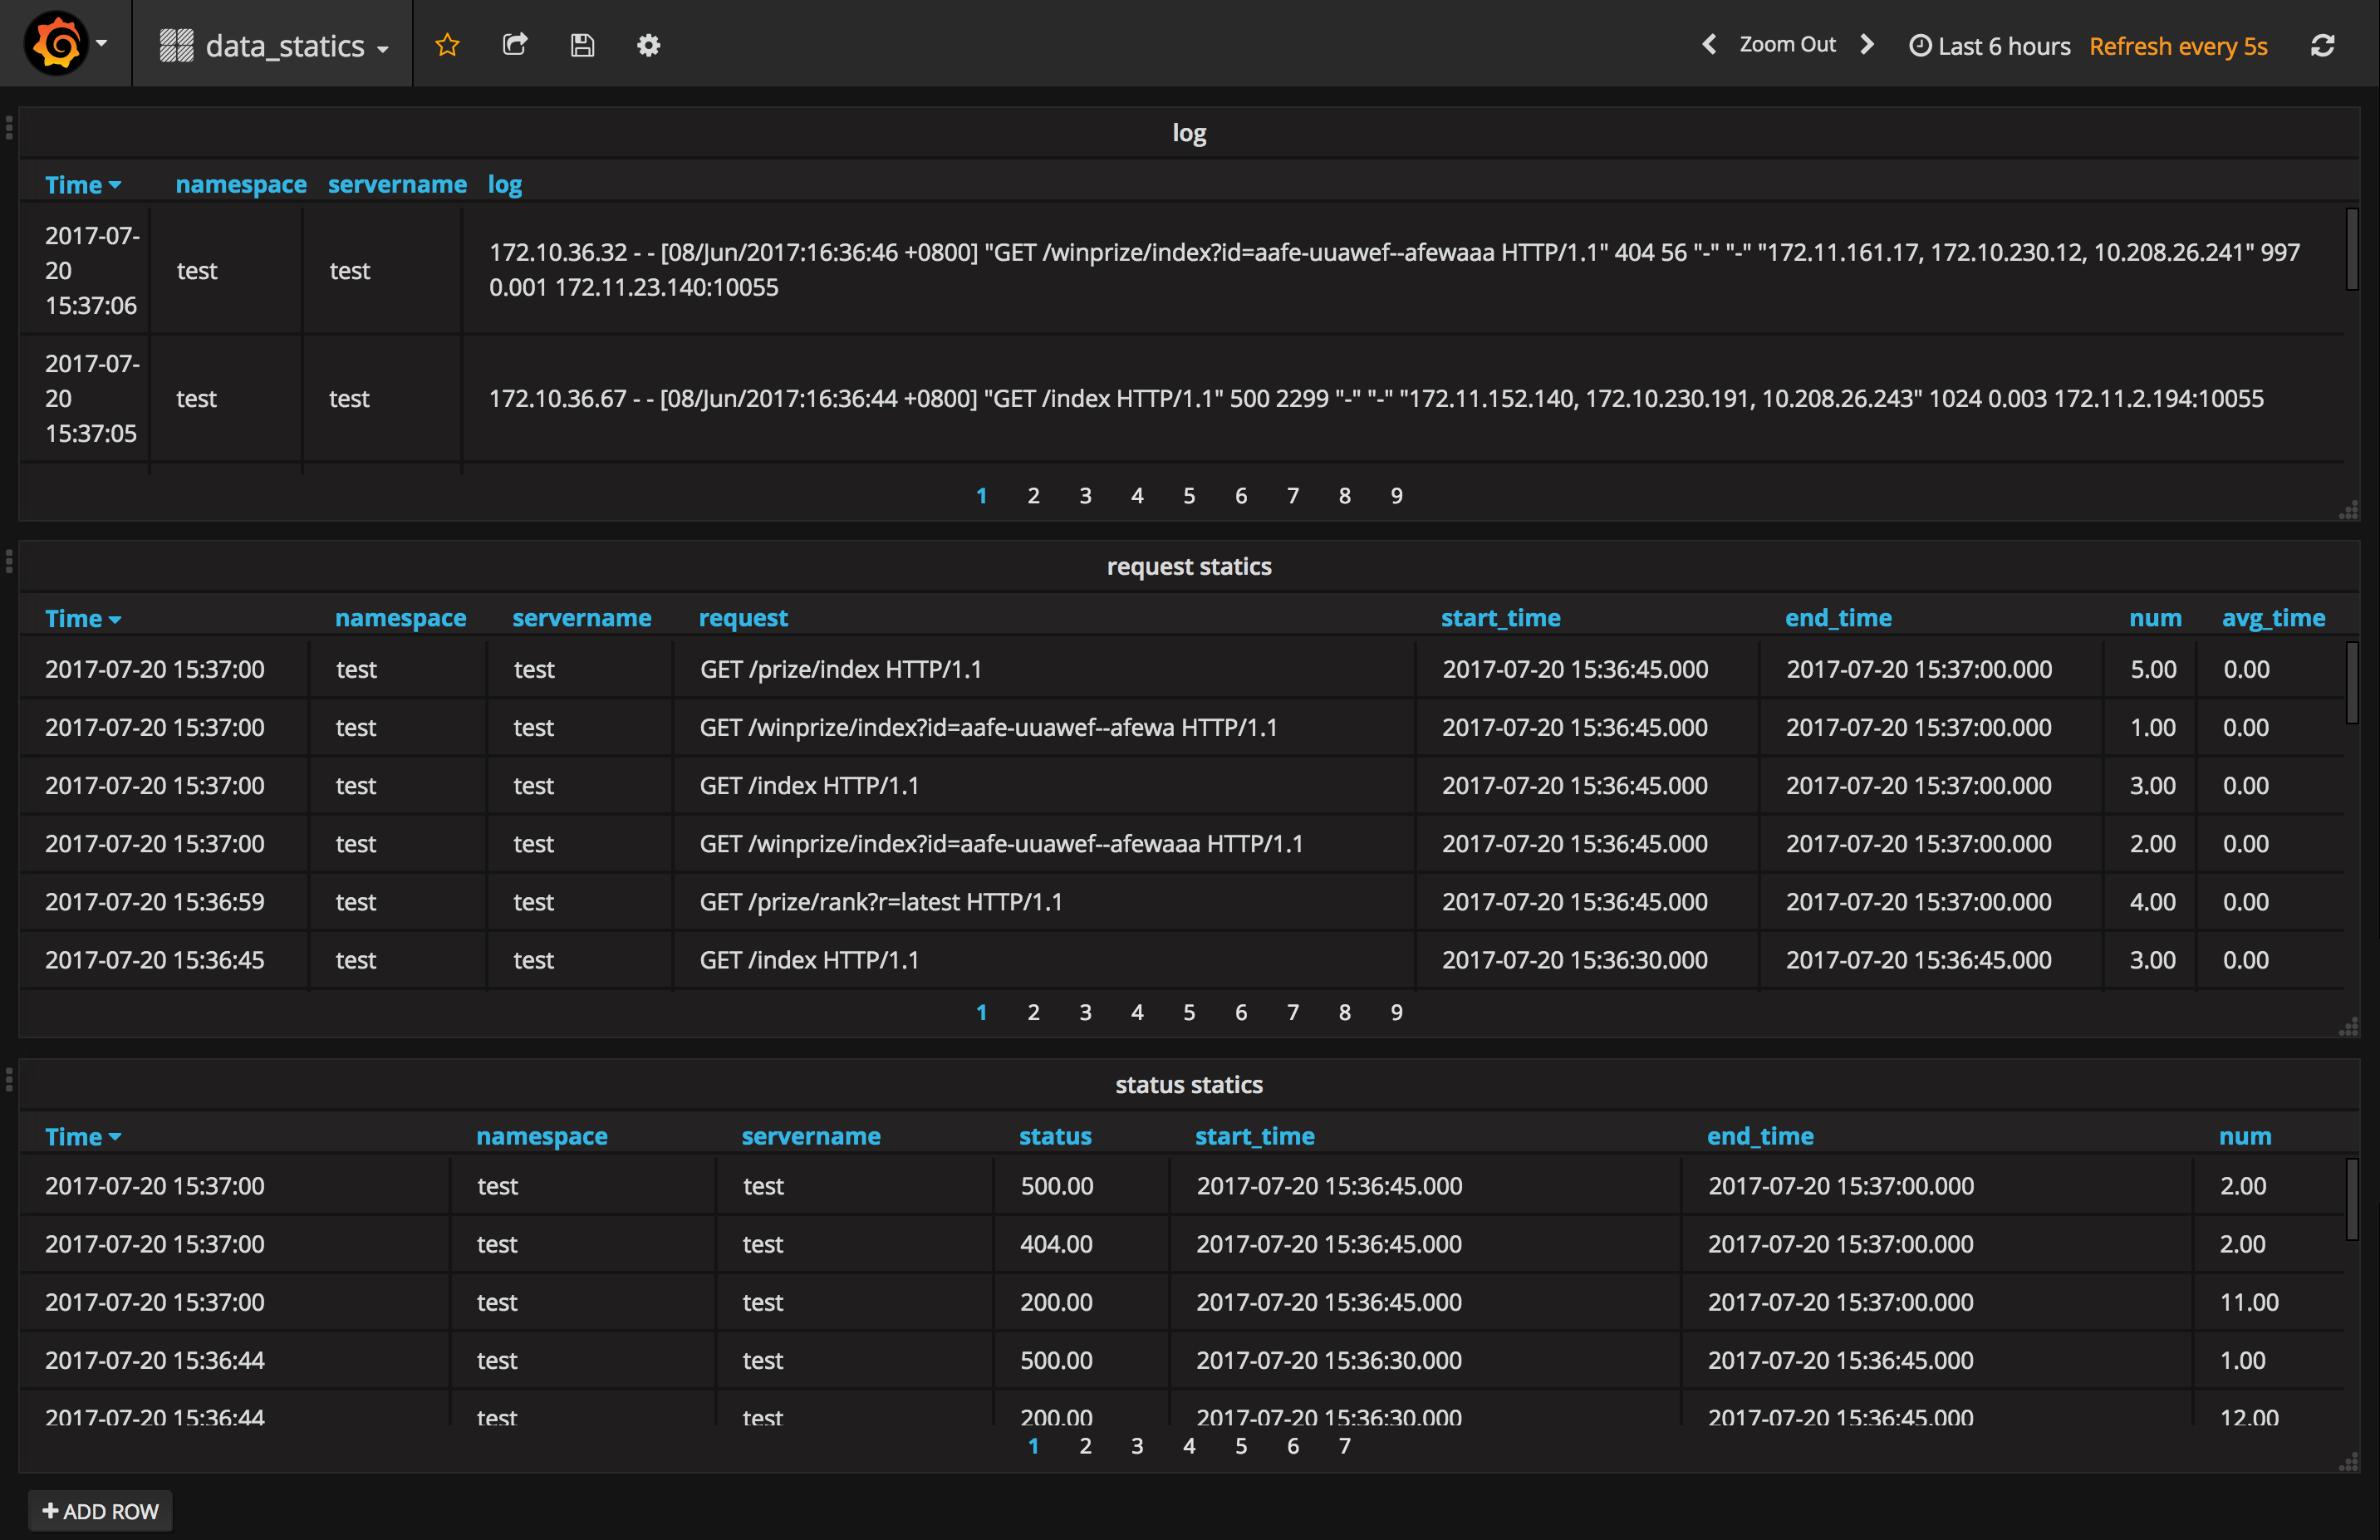Screen dimensions: 2380x1540
Task: Go to page 9 of log panel
Action: click(x=1396, y=496)
